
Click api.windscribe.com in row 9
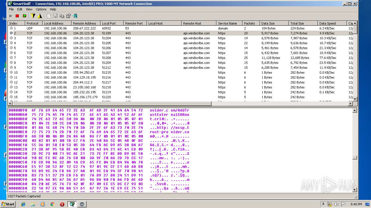[x=197, y=68]
